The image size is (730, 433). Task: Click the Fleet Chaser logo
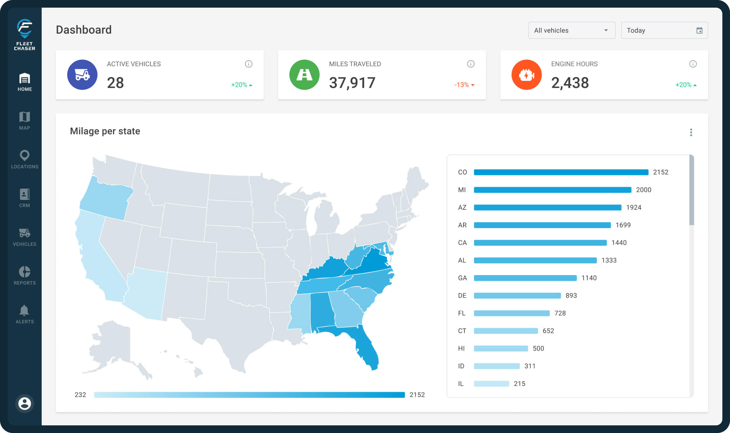coord(25,34)
